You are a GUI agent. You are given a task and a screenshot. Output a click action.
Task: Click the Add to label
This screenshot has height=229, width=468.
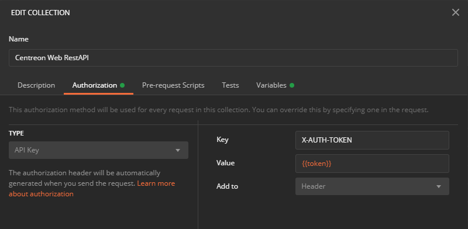(x=227, y=186)
